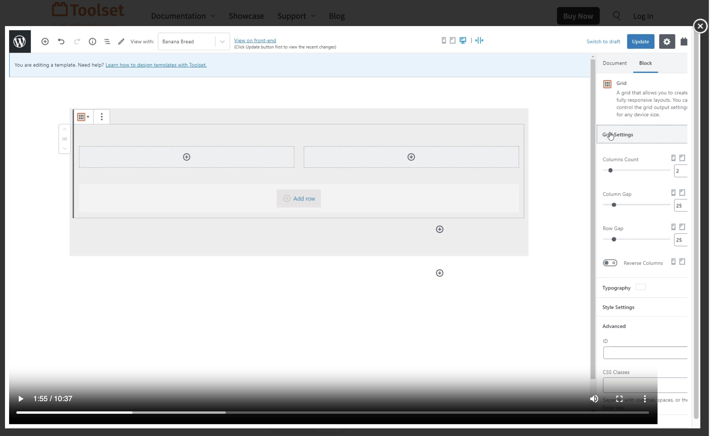The height and width of the screenshot is (436, 710).
Task: Click the Redo arrow icon
Action: 77,42
